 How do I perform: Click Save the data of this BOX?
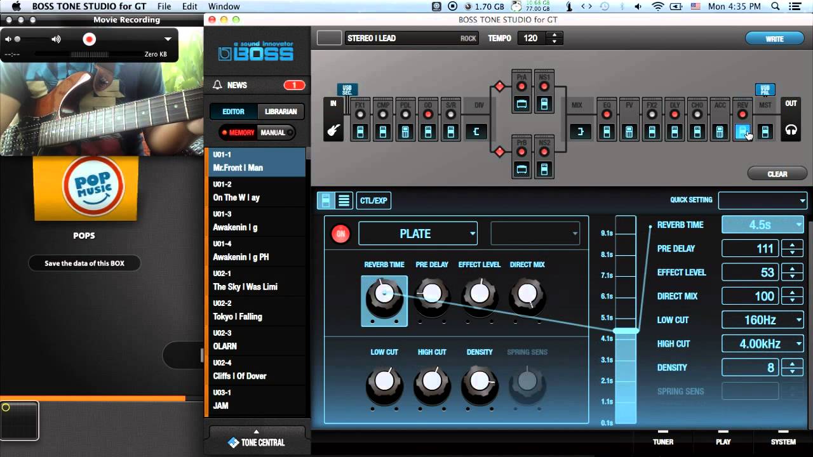pyautogui.click(x=84, y=263)
